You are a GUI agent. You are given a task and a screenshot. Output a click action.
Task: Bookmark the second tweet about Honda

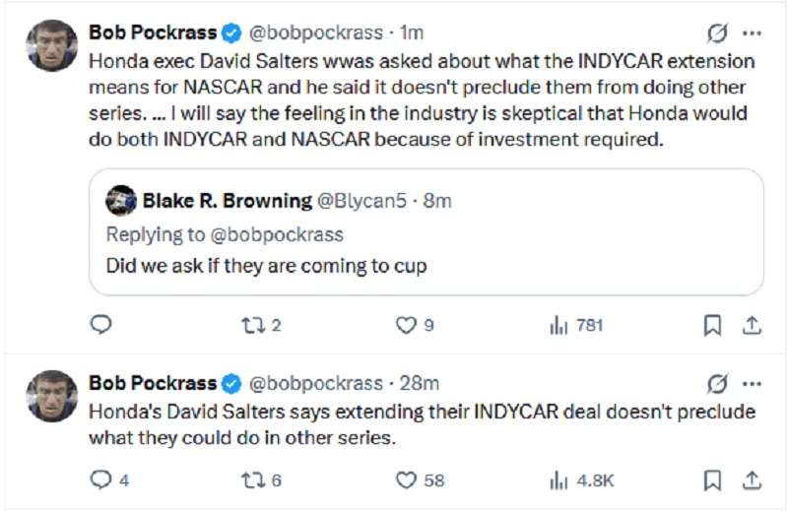[x=712, y=480]
